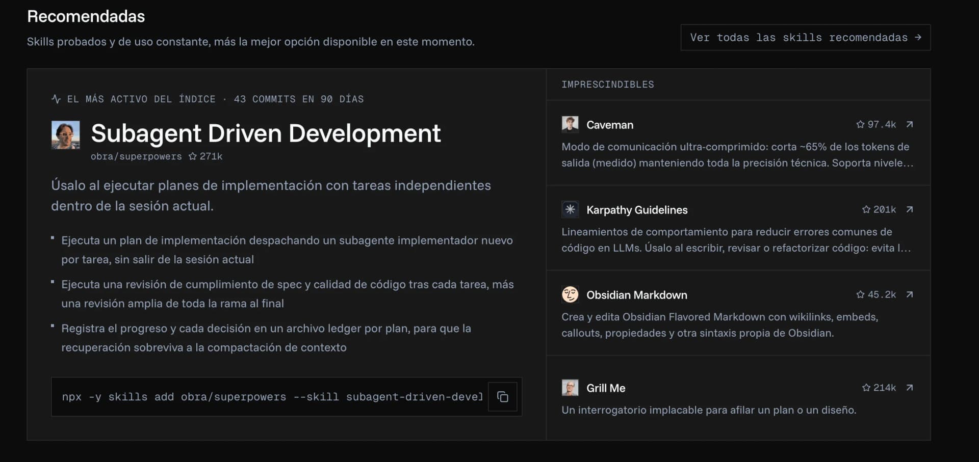Viewport: 979px width, 462px height.
Task: Copy the npx install command
Action: coord(502,397)
